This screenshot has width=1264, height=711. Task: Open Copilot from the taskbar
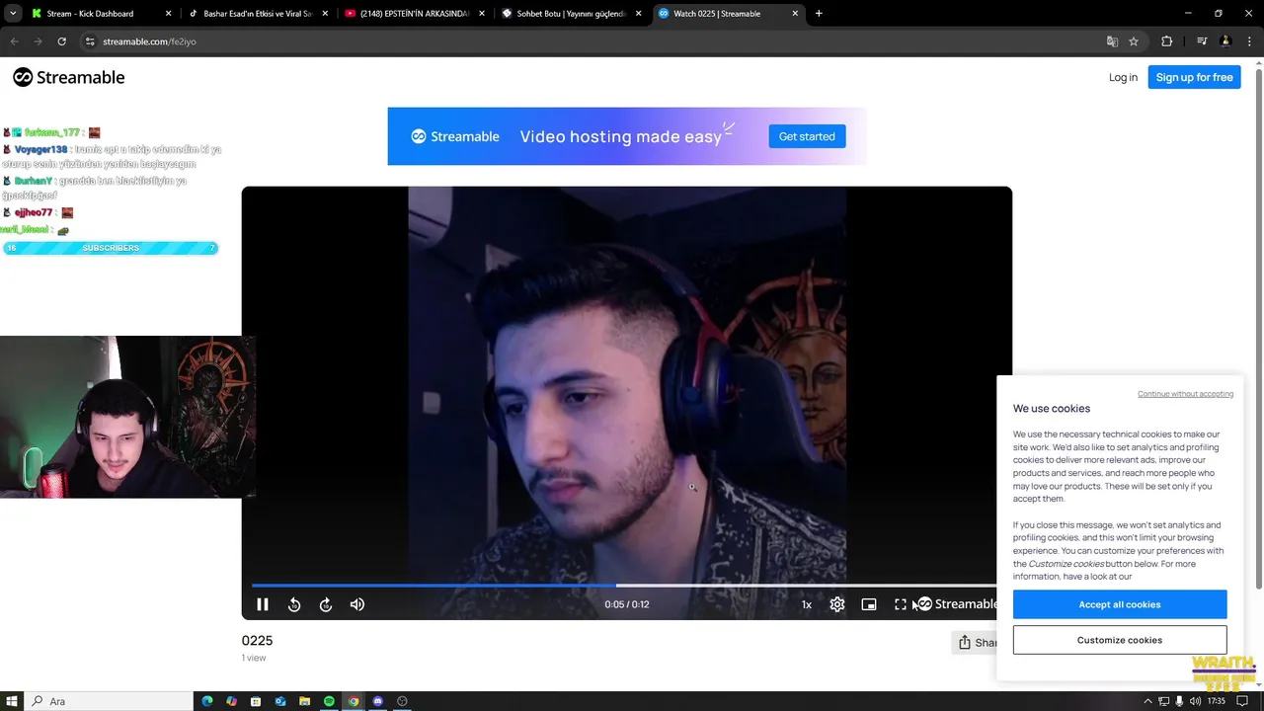[x=231, y=701]
